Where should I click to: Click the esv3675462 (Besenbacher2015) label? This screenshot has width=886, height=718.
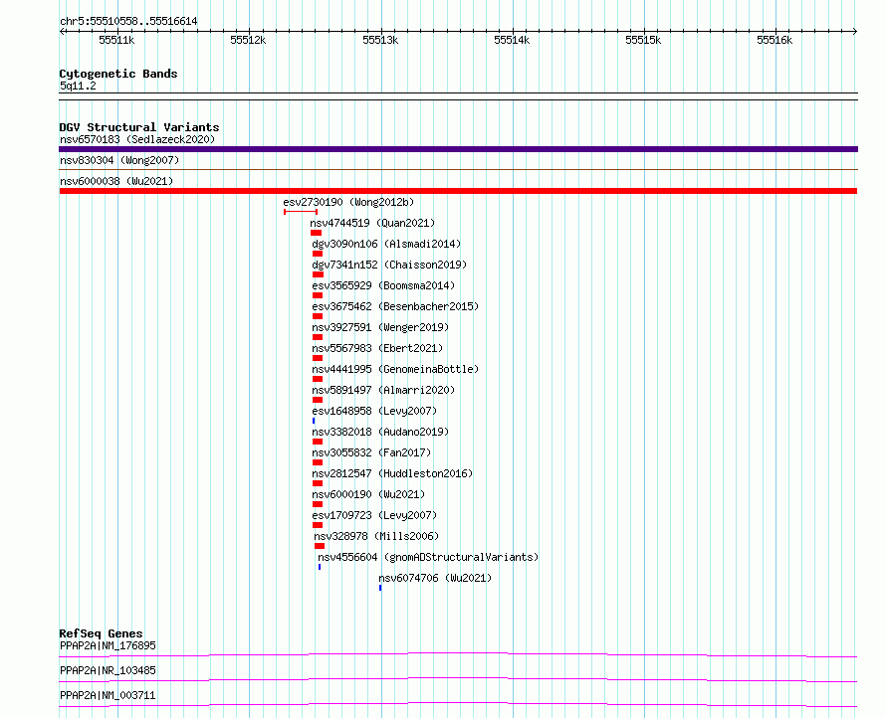click(395, 306)
